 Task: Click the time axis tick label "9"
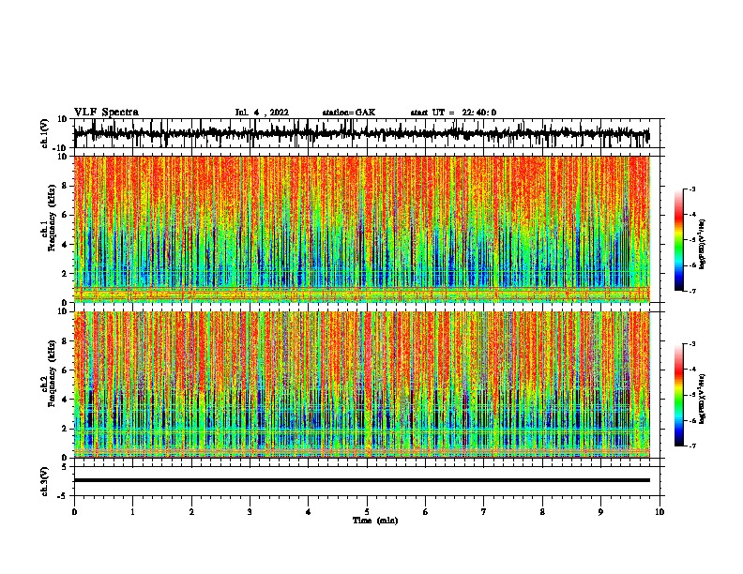(600, 512)
